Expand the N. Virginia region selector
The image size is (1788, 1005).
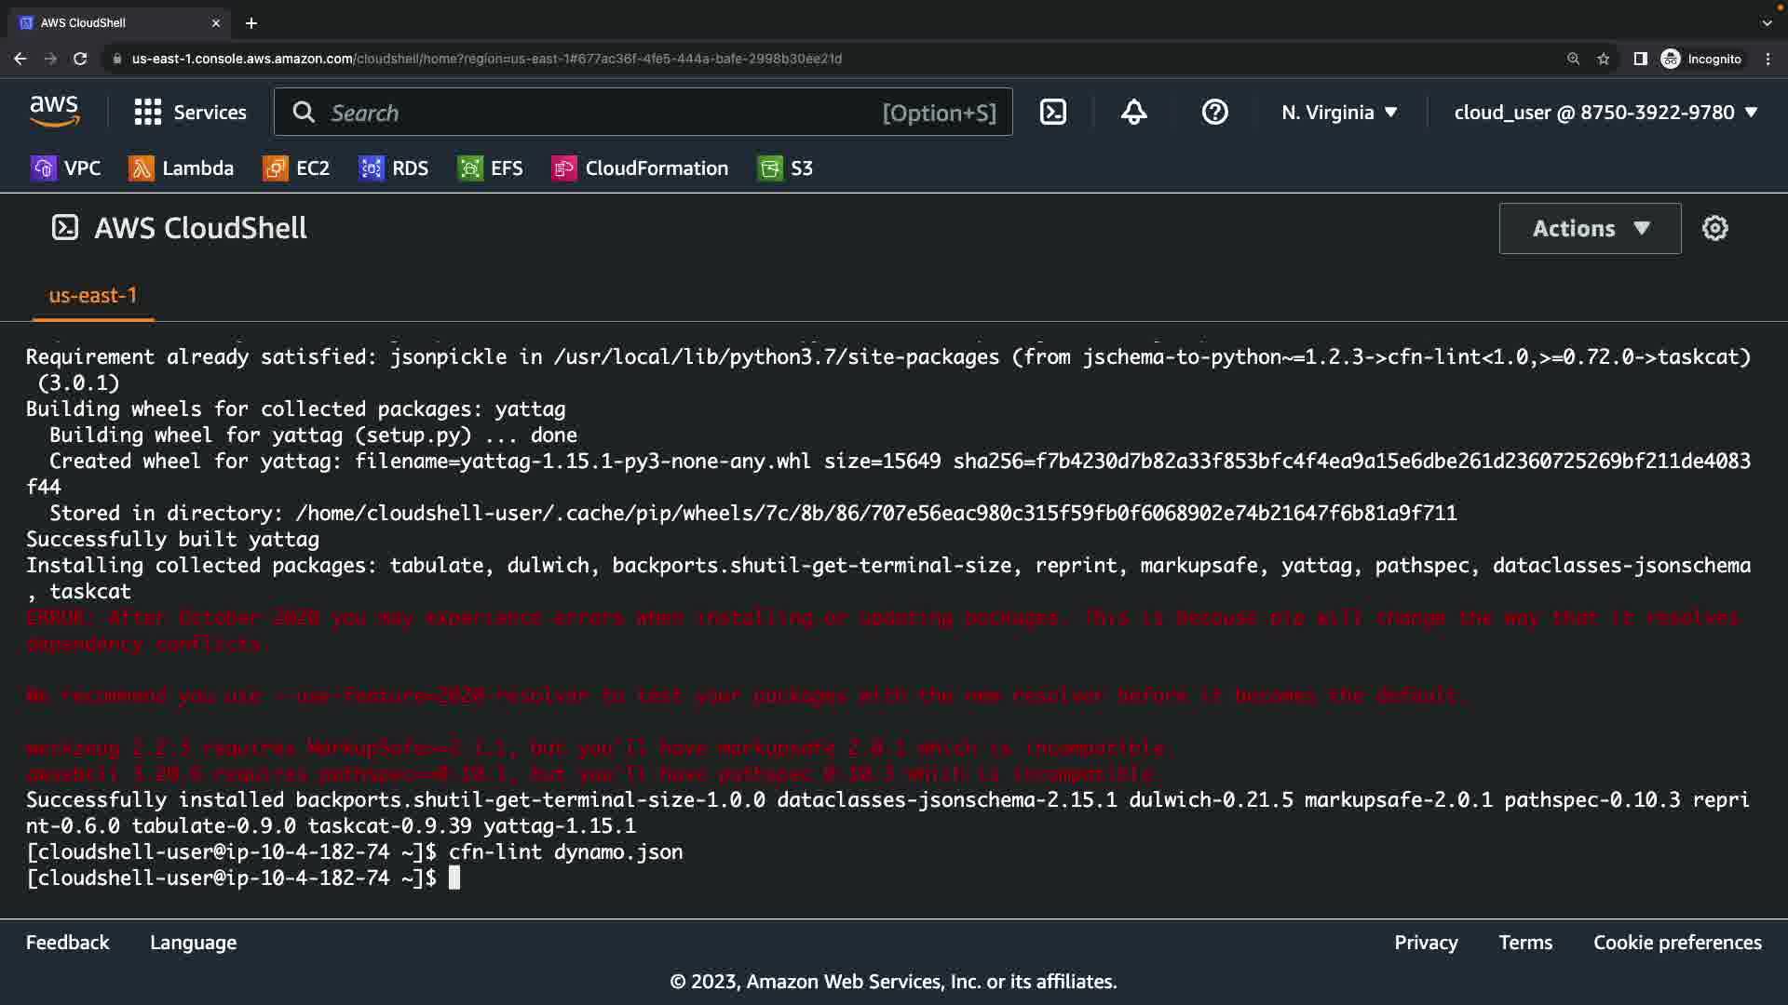(1339, 113)
